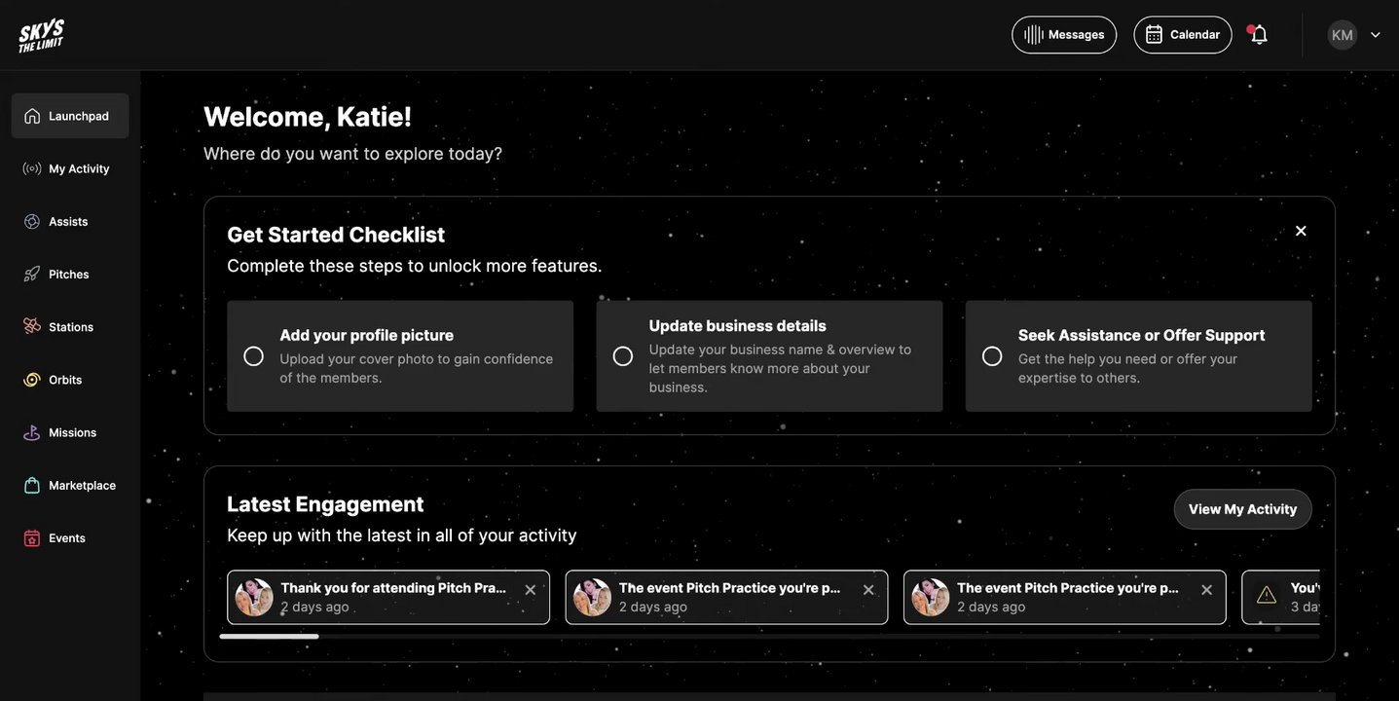Dismiss the Thank you for attending notification
The width and height of the screenshot is (1399, 701).
[531, 590]
